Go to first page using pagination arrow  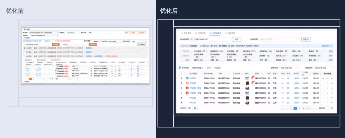click(x=282, y=108)
